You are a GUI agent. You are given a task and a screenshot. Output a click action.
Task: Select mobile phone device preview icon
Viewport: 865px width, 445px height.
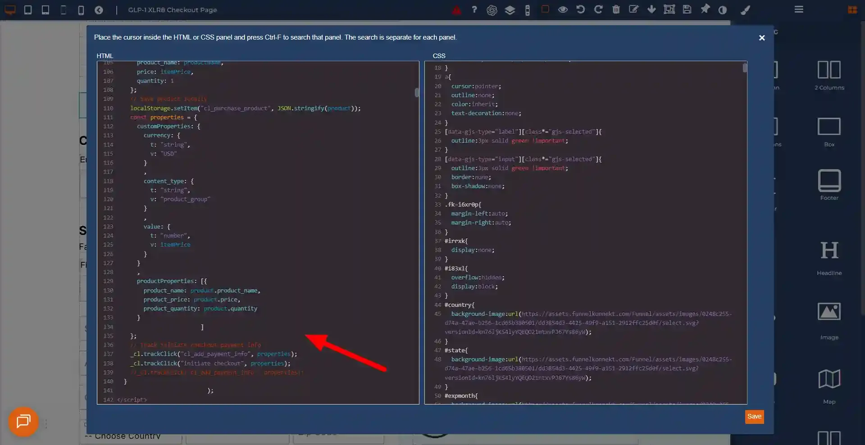[x=81, y=10]
